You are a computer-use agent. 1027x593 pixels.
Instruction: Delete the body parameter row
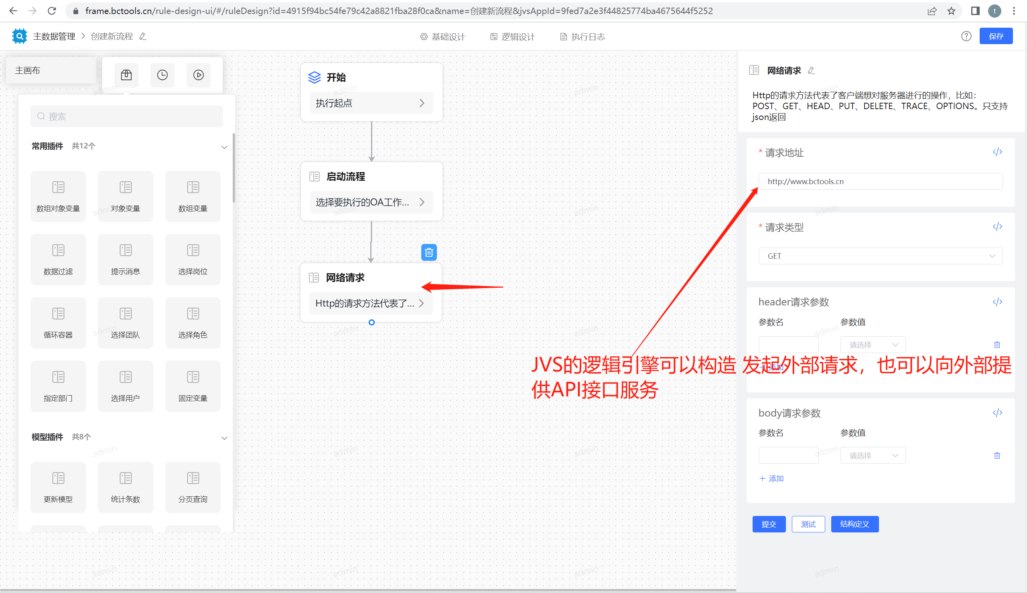pyautogui.click(x=997, y=455)
